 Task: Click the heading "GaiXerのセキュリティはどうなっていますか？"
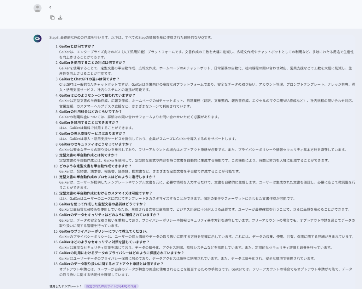pyautogui.click(x=95, y=144)
